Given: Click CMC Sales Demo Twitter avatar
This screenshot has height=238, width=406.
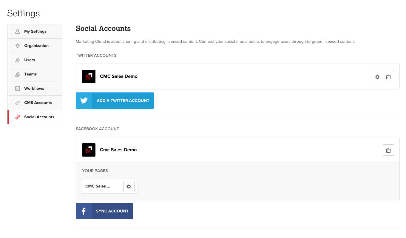Looking at the screenshot, I should coord(89,76).
